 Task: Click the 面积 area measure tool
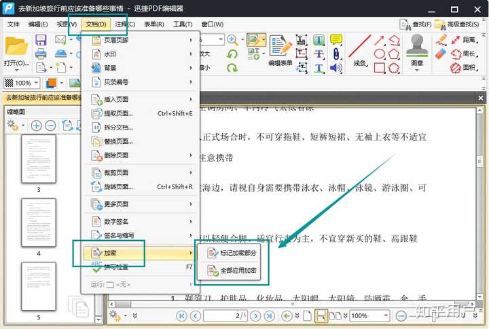pos(465,68)
